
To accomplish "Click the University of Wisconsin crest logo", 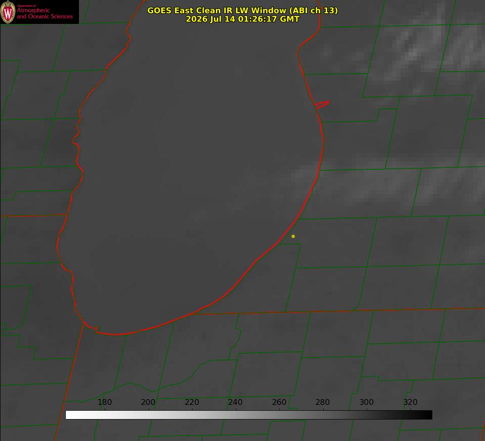I will pyautogui.click(x=8, y=12).
